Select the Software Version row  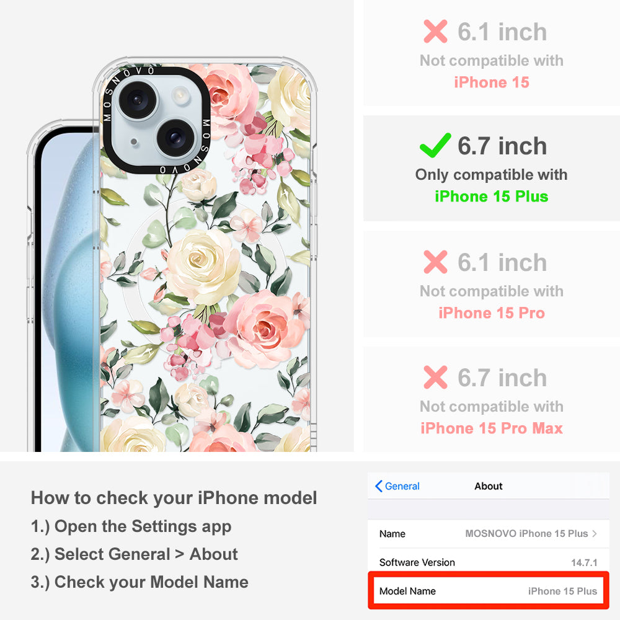[x=489, y=562]
